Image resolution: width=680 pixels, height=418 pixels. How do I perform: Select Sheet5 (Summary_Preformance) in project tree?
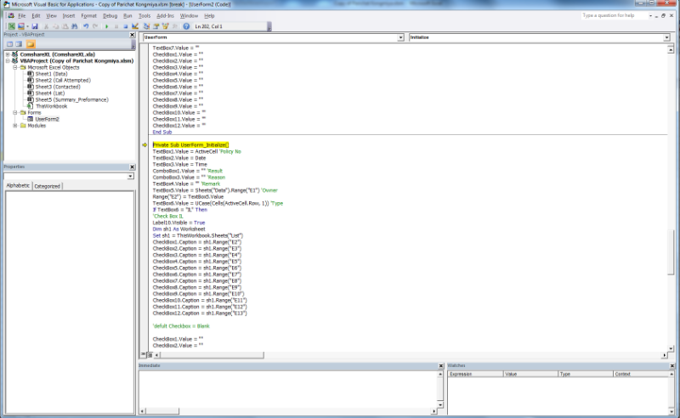click(71, 99)
